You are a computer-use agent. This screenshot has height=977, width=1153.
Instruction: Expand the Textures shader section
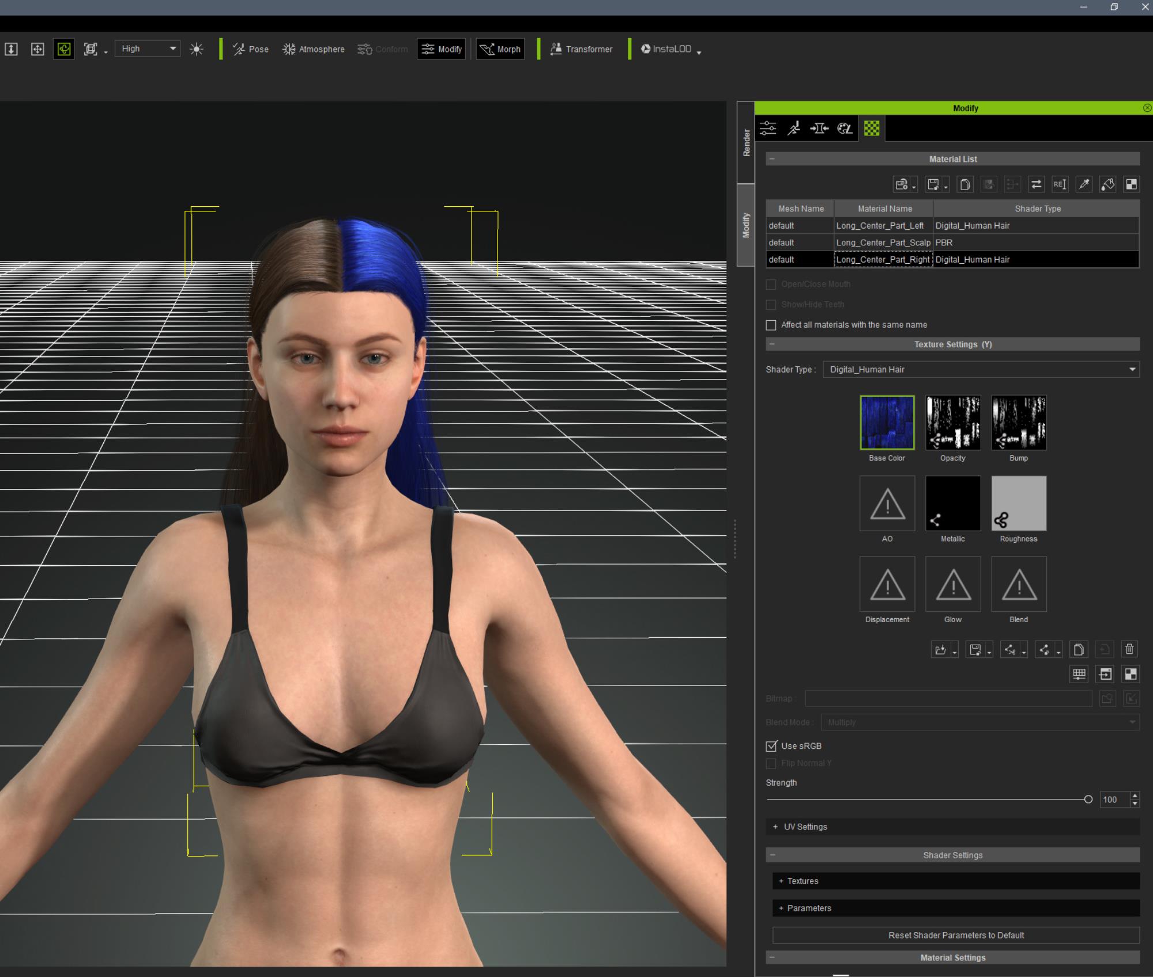click(956, 881)
